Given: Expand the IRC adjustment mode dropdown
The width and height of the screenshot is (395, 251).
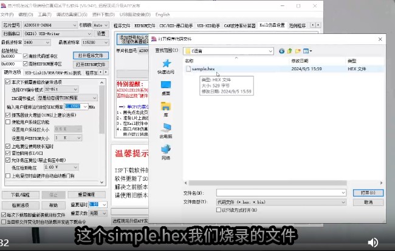Looking at the screenshot, I should [94, 98].
